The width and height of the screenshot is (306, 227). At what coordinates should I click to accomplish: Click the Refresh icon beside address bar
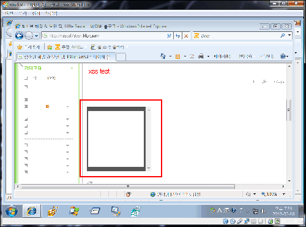coord(177,36)
